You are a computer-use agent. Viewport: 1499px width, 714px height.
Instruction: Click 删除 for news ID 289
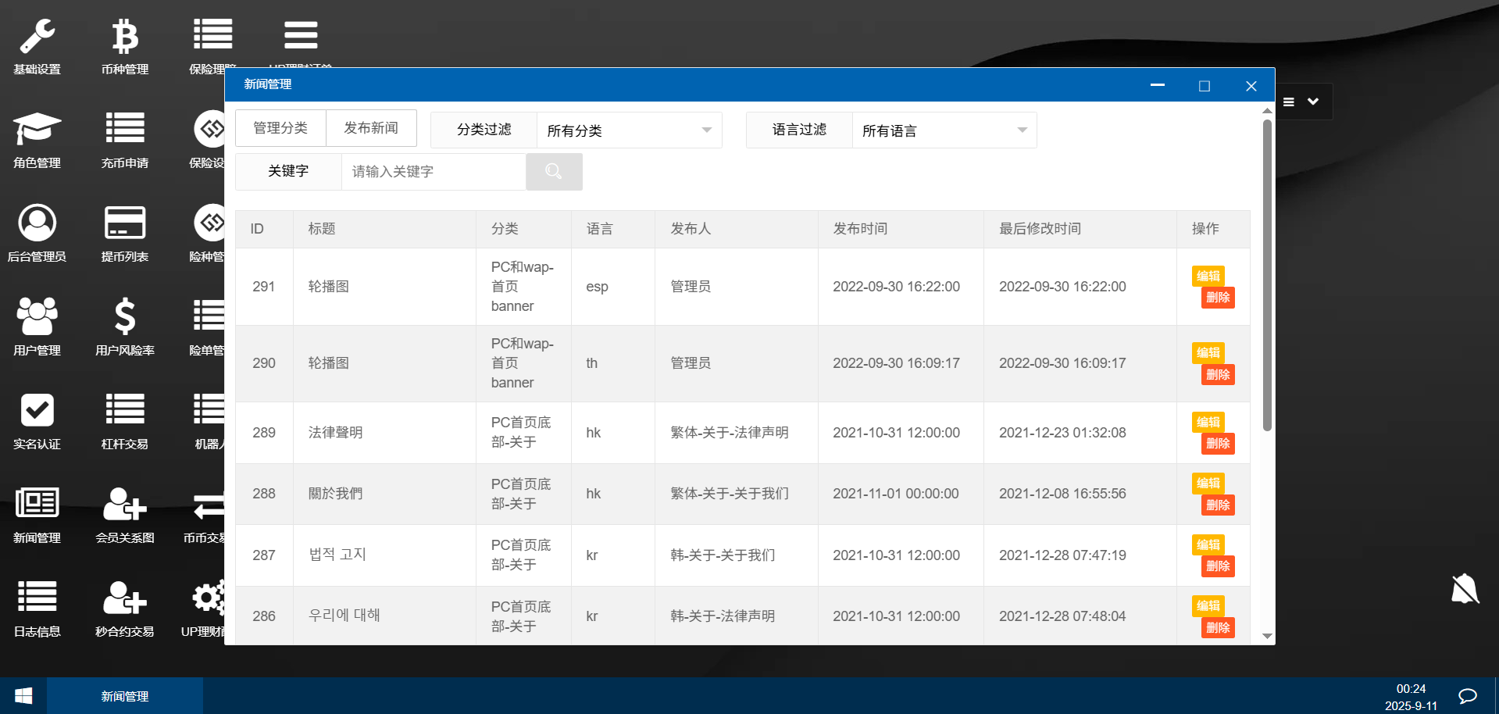tap(1218, 444)
